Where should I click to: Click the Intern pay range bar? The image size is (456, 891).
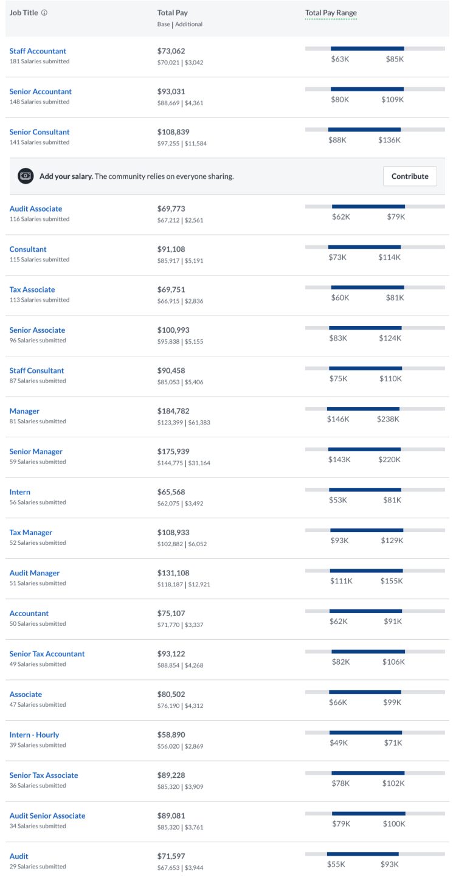[x=365, y=490]
